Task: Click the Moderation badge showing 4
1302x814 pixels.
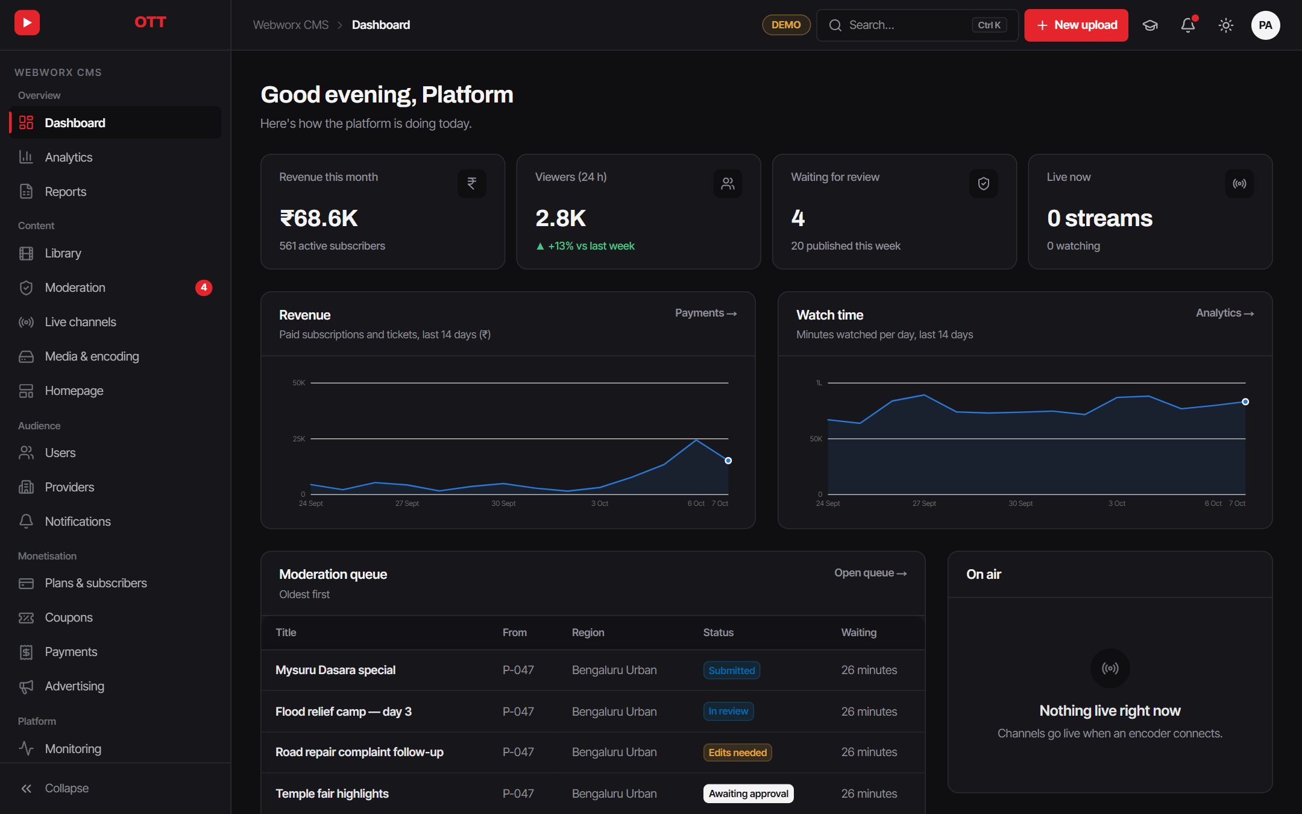Action: 204,288
